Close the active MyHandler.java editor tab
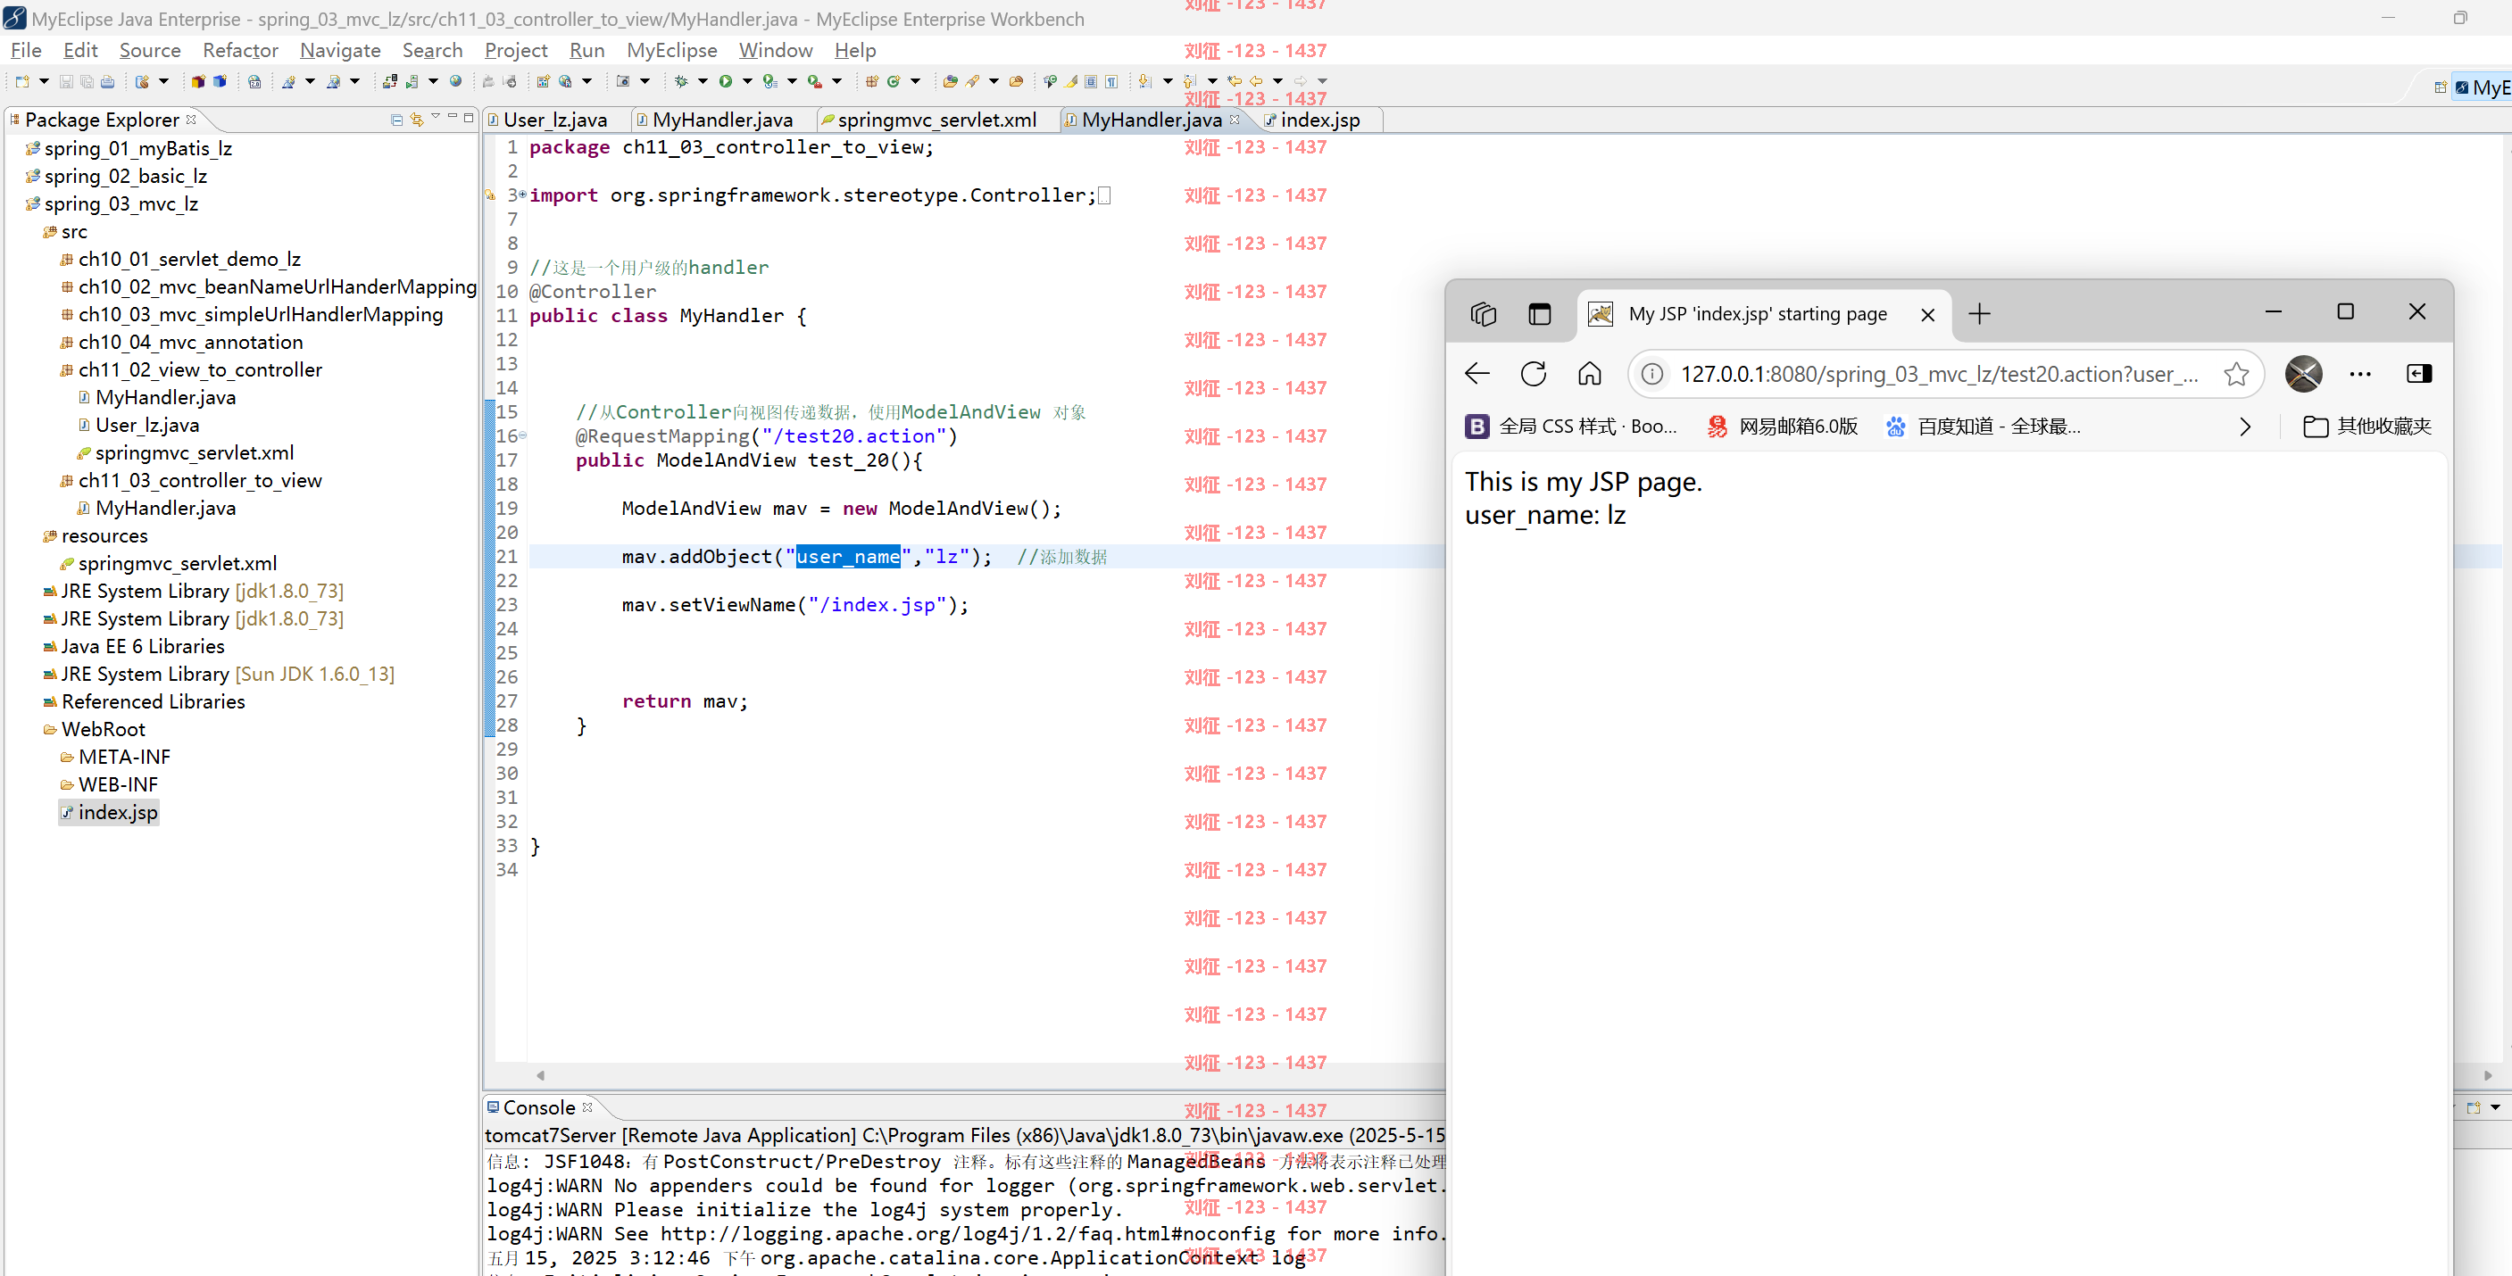 tap(1235, 119)
